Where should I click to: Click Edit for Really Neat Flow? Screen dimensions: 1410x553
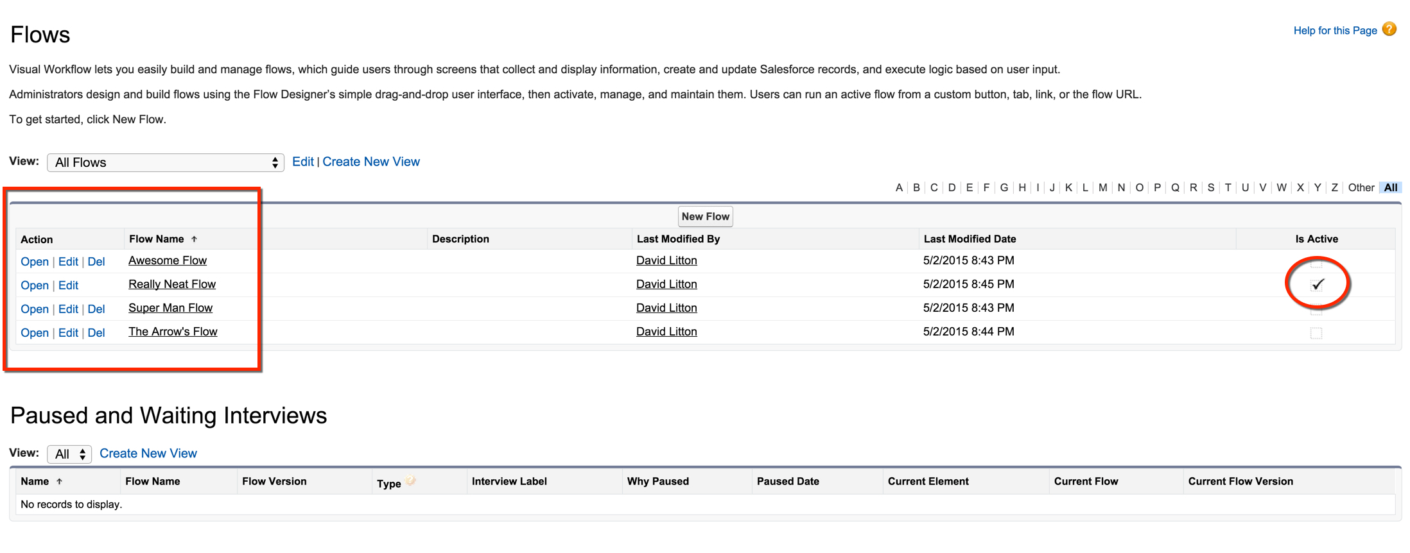68,285
